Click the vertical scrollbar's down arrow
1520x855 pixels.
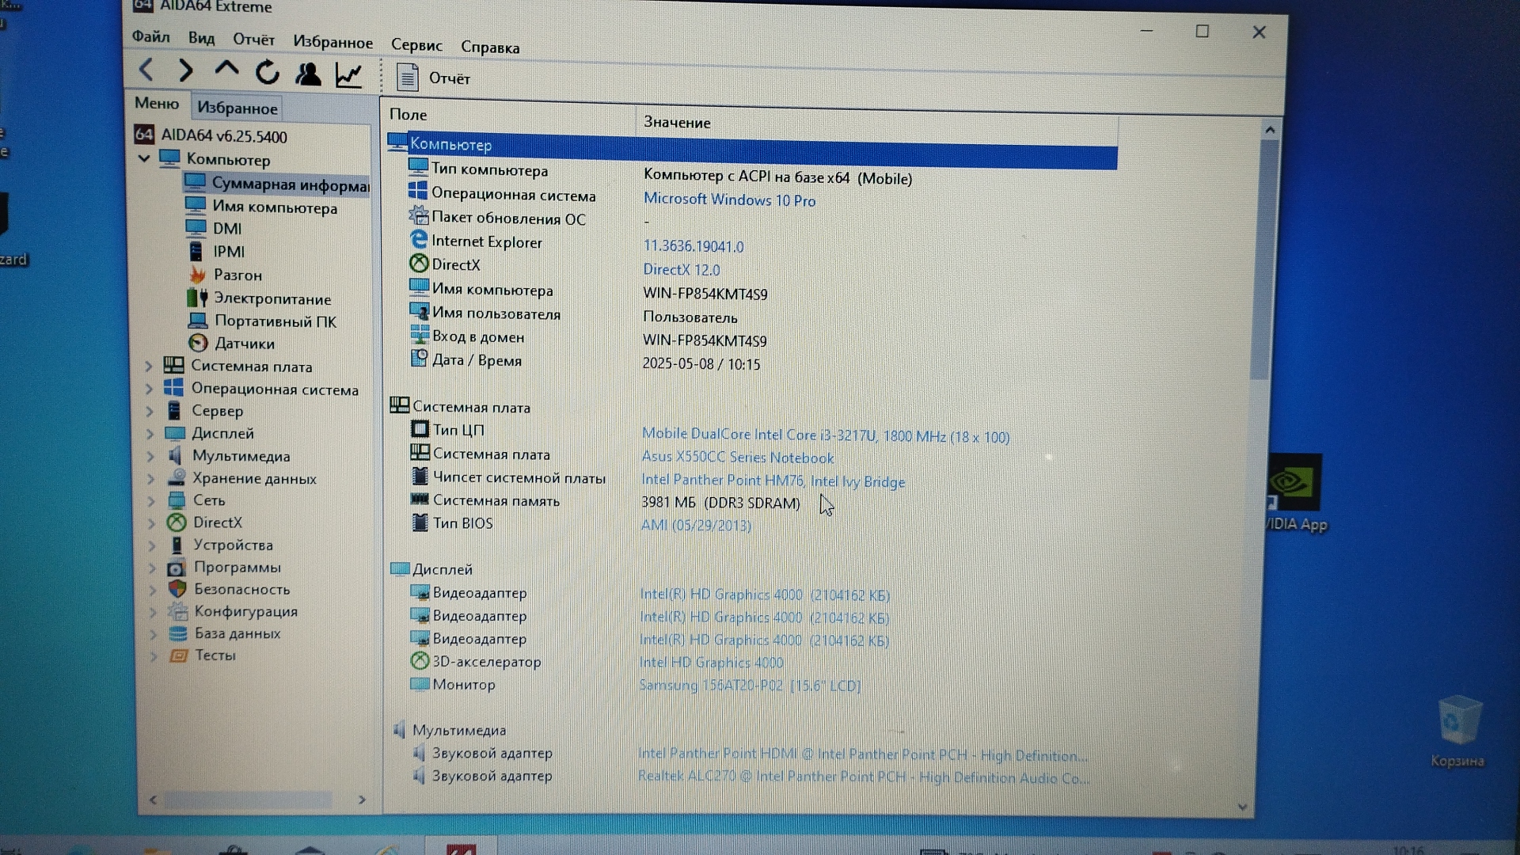click(x=1242, y=807)
